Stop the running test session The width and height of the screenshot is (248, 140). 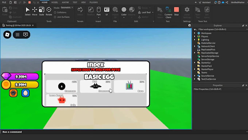click(x=177, y=11)
